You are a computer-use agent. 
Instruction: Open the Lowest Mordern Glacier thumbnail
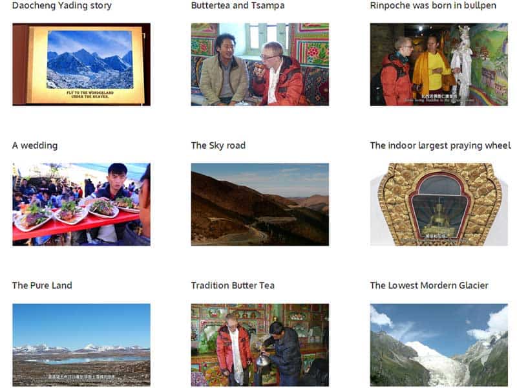(439, 345)
